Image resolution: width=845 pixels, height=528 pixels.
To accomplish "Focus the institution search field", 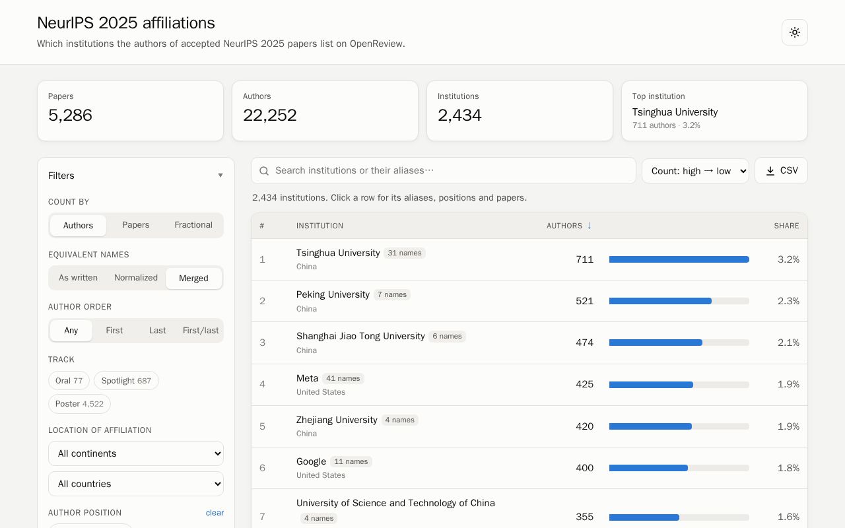I will [x=444, y=171].
